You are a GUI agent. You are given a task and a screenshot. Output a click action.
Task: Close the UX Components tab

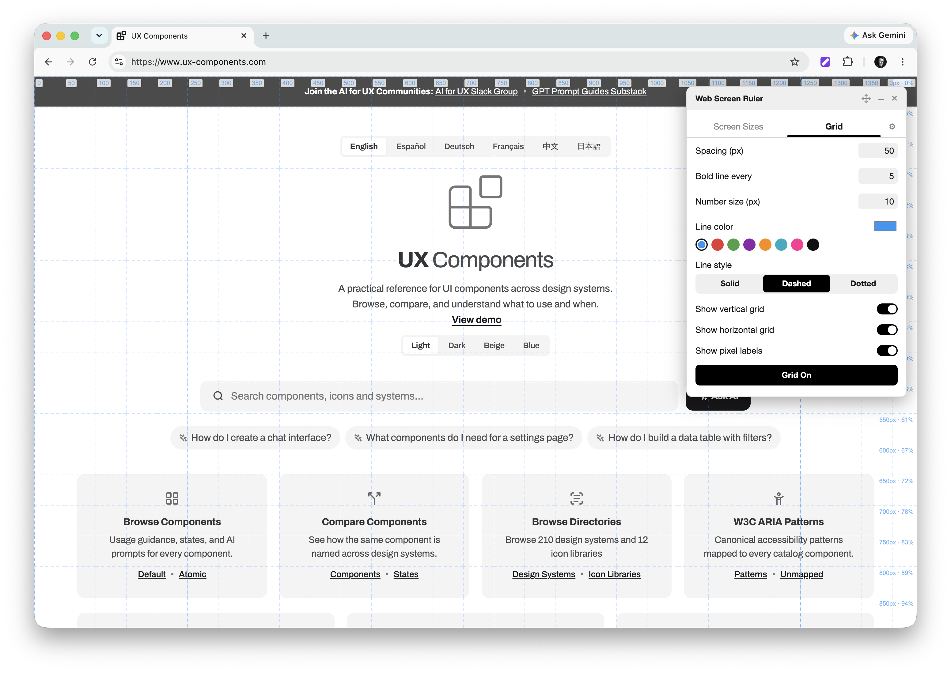pyautogui.click(x=244, y=36)
